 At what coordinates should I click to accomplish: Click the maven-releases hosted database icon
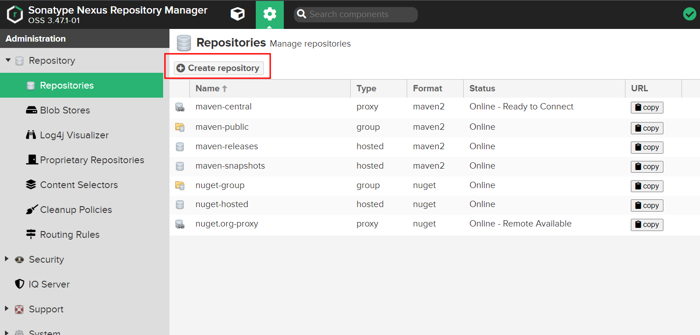click(x=180, y=146)
